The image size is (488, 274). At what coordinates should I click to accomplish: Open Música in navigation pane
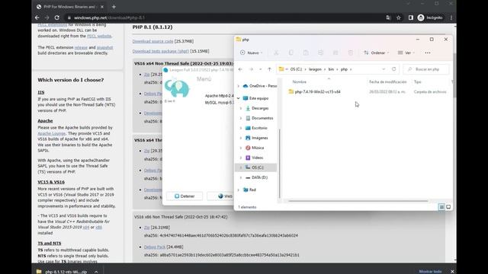pos(255,148)
